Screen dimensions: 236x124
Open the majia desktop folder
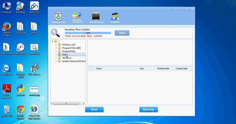tap(34, 28)
